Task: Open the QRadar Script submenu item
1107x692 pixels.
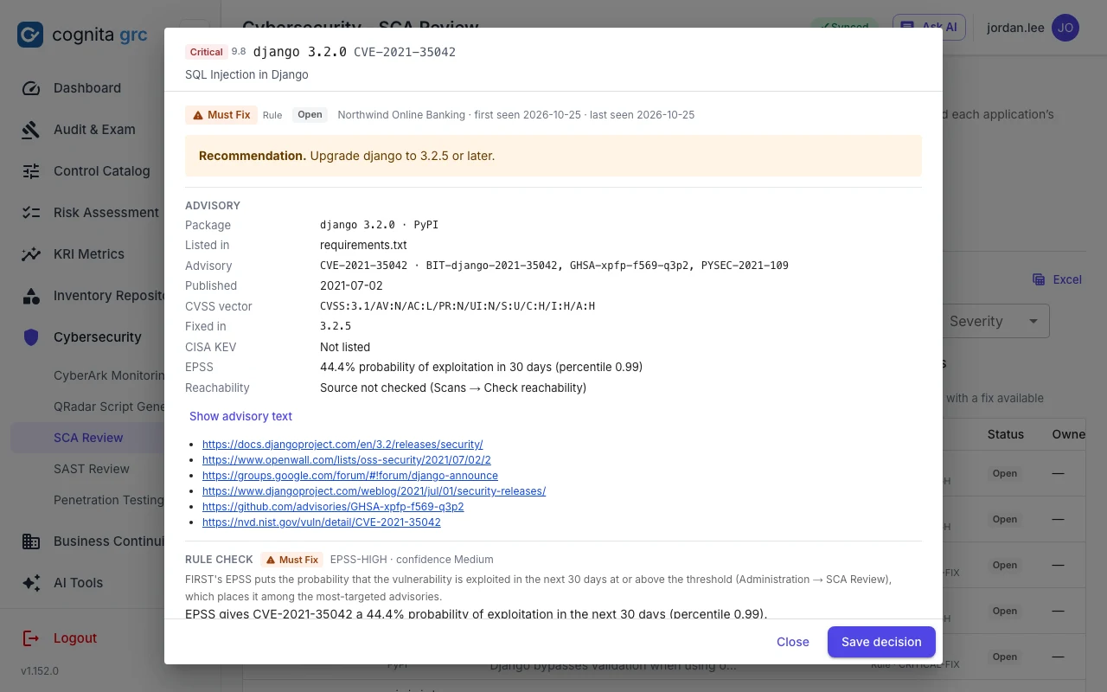Action: [x=109, y=407]
